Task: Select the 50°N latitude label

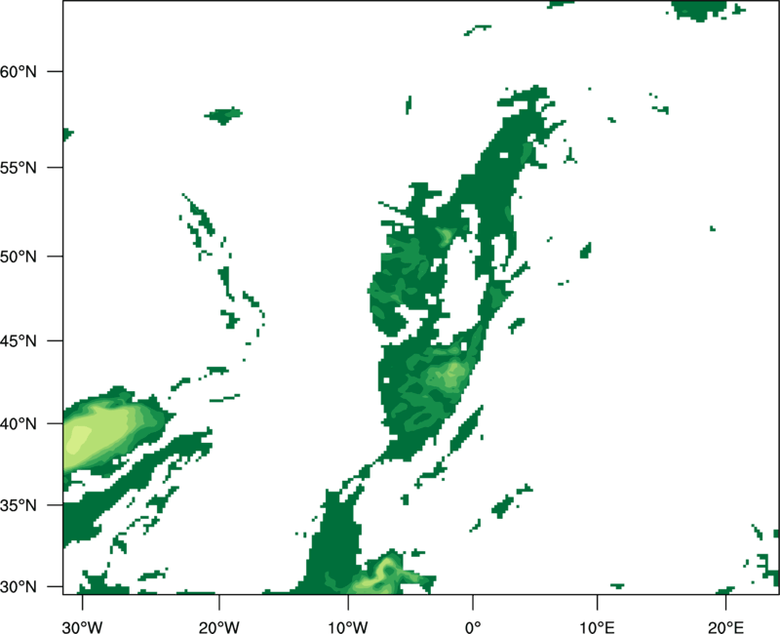Action: 19,257
